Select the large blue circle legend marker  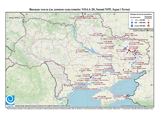pos(132,22)
